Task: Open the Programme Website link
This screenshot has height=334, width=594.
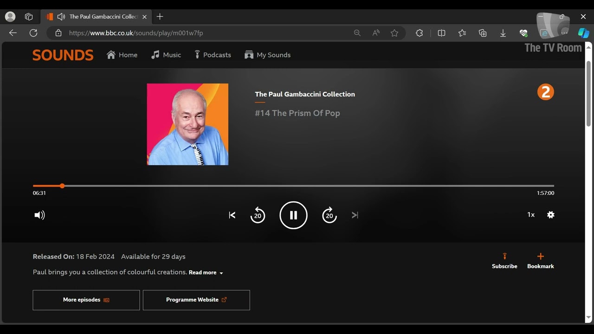Action: click(196, 300)
